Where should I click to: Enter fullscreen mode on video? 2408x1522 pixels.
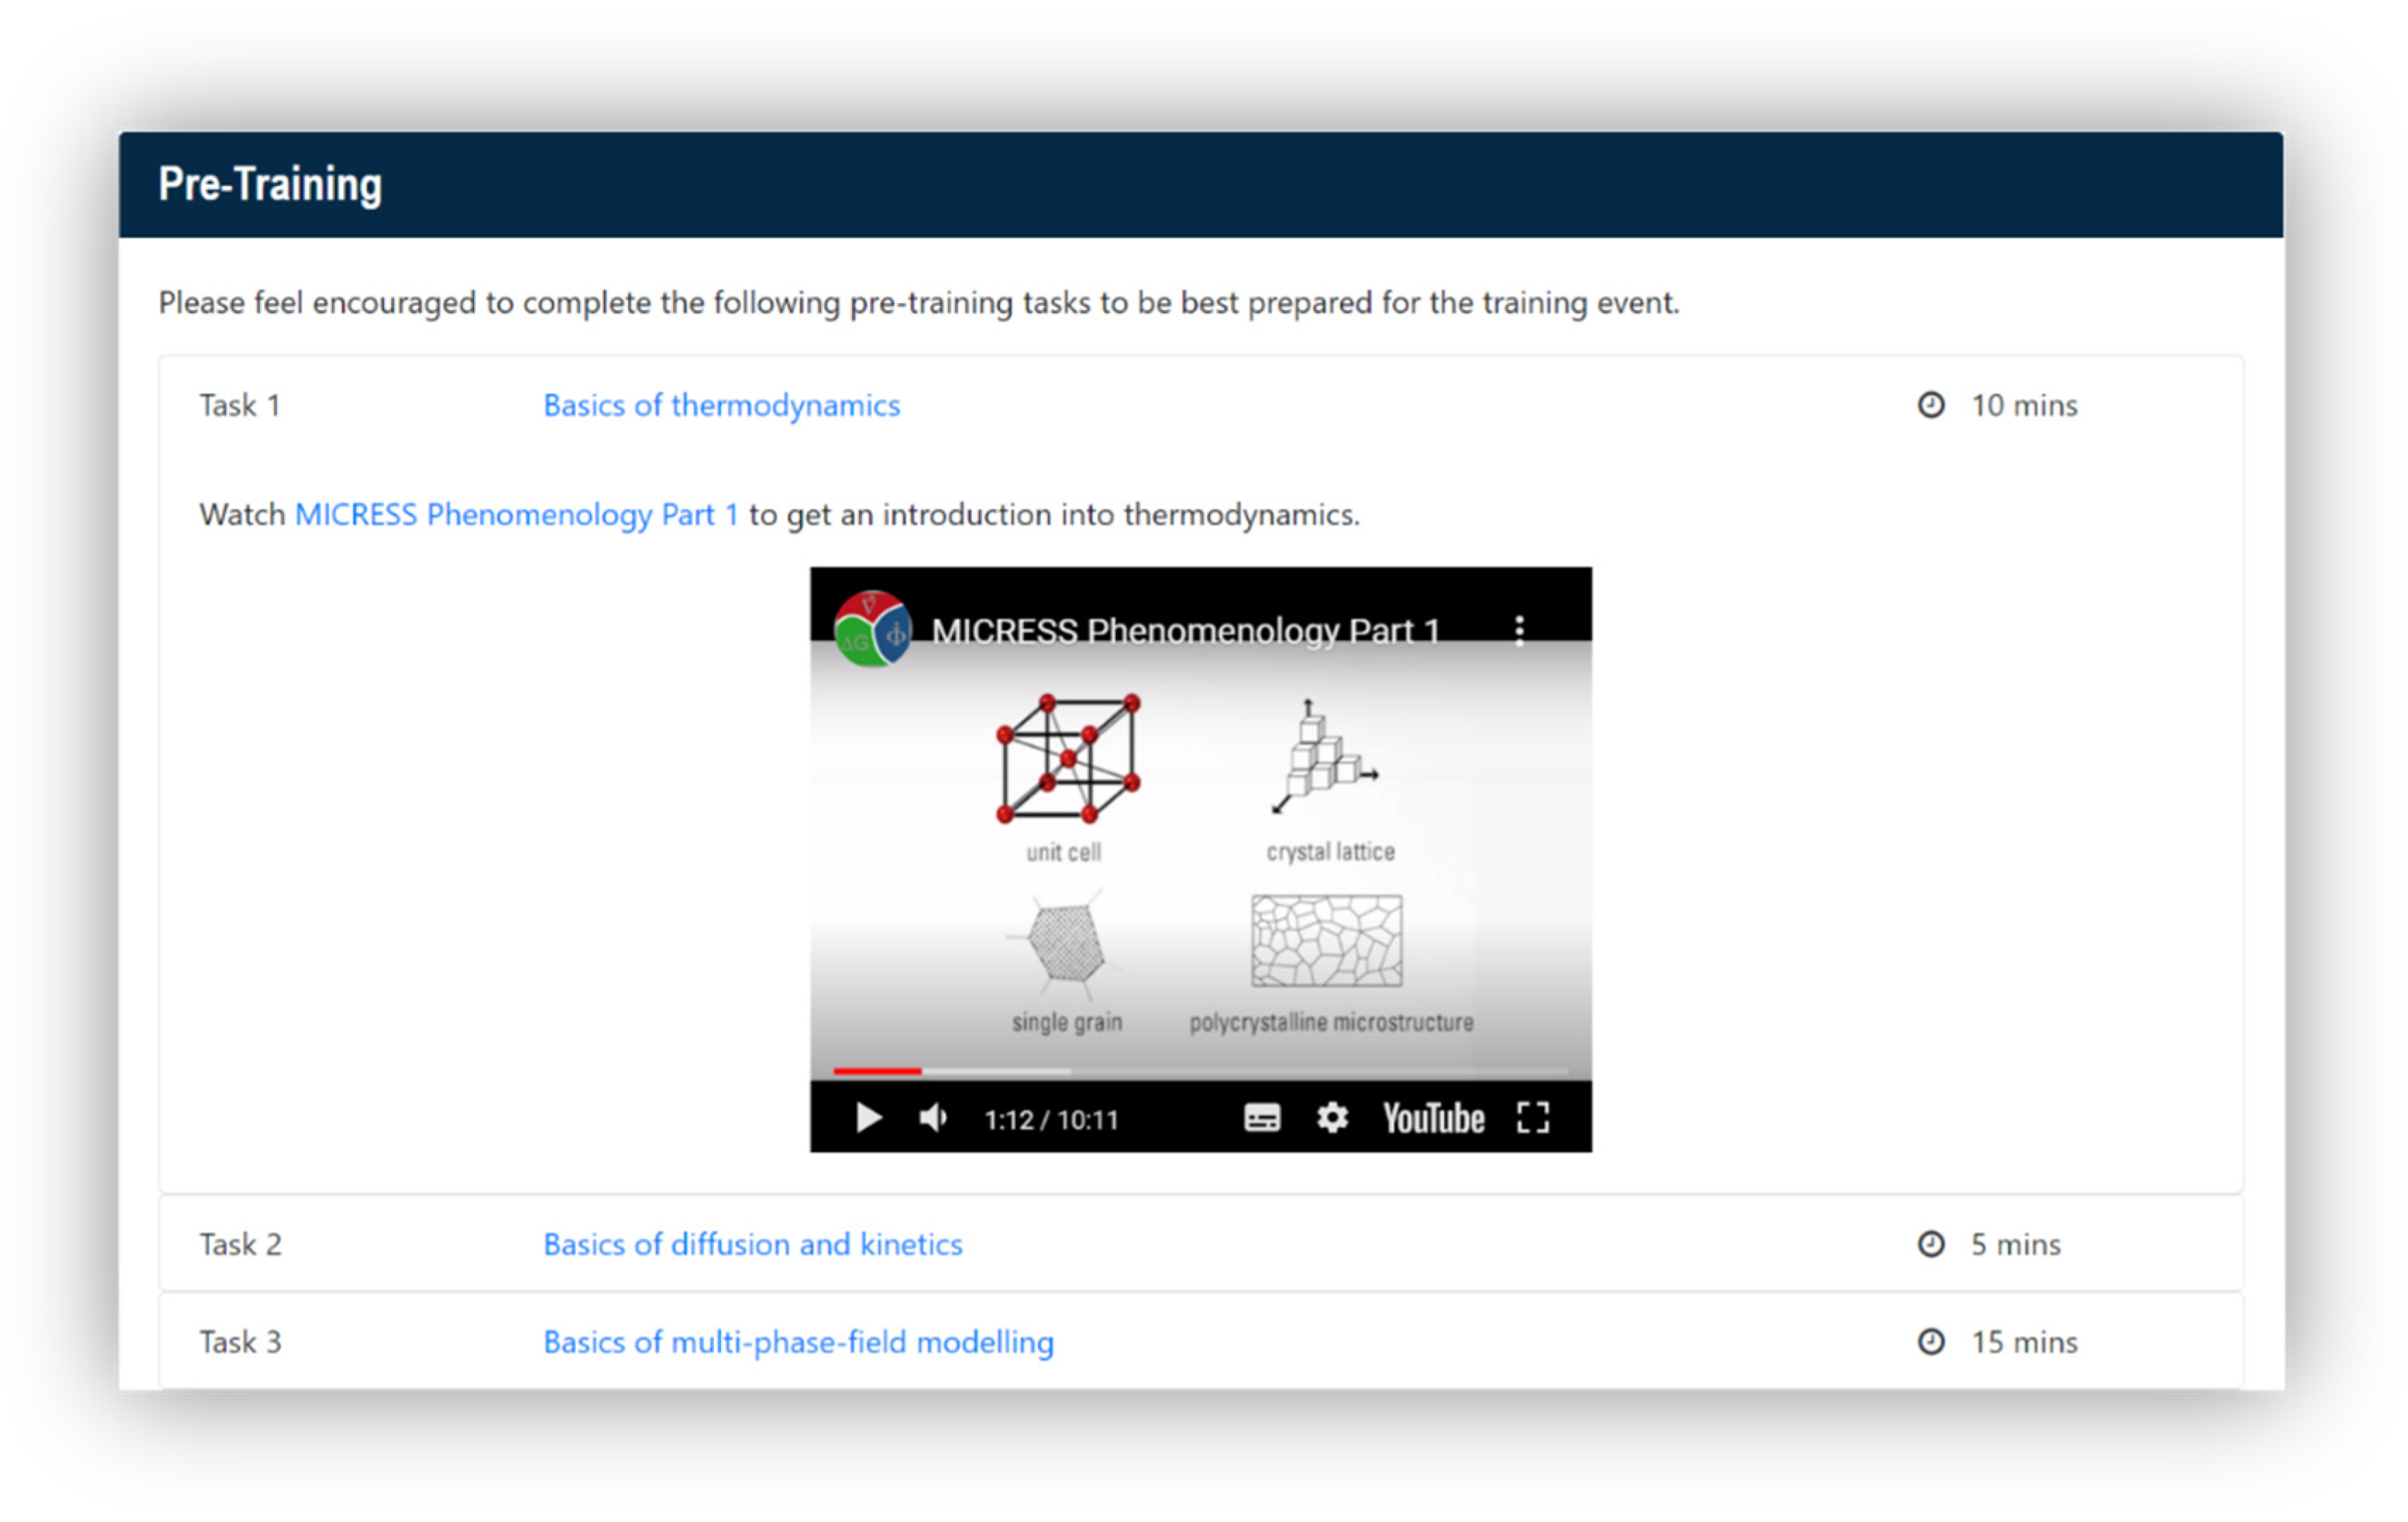(1532, 1117)
